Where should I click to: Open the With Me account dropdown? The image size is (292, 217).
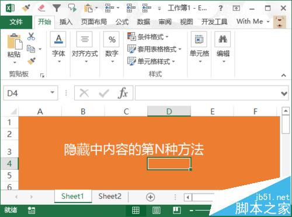[x=253, y=22]
